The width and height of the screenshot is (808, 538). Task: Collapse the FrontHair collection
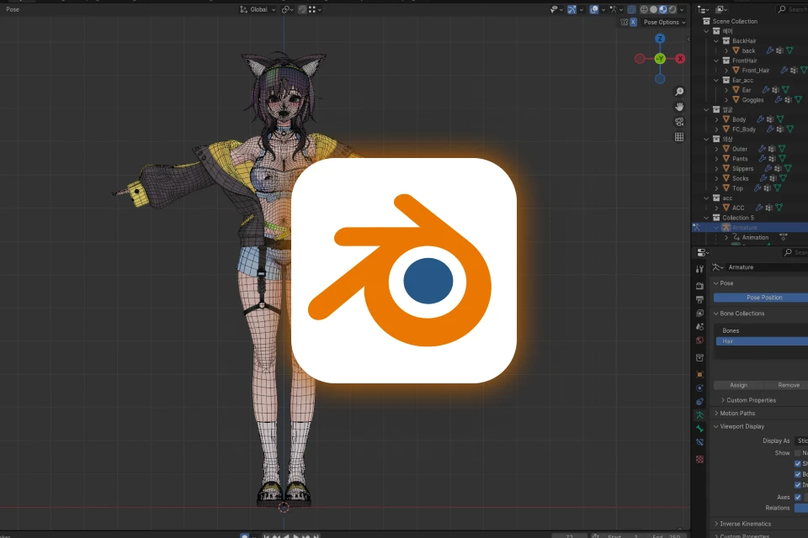point(716,61)
